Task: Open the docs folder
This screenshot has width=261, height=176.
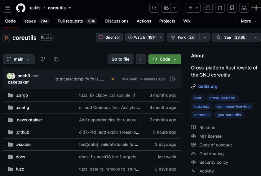Action: tap(20, 157)
